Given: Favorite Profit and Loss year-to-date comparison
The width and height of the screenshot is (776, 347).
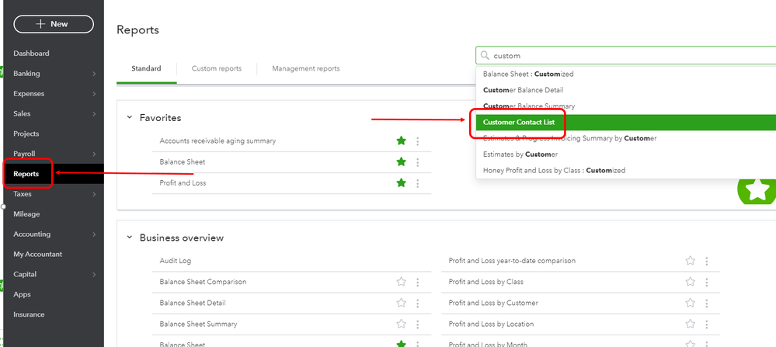Looking at the screenshot, I should (x=690, y=261).
